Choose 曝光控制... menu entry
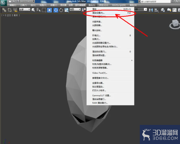The height and width of the screenshot is (144, 180). point(110,30)
